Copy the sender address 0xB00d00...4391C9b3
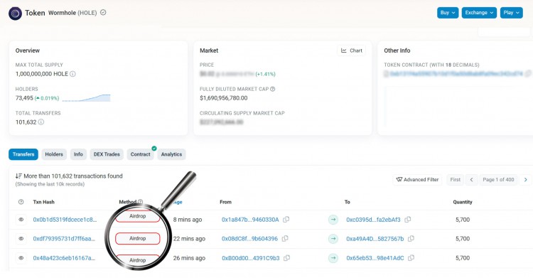The width and height of the screenshot is (533, 278). [287, 258]
